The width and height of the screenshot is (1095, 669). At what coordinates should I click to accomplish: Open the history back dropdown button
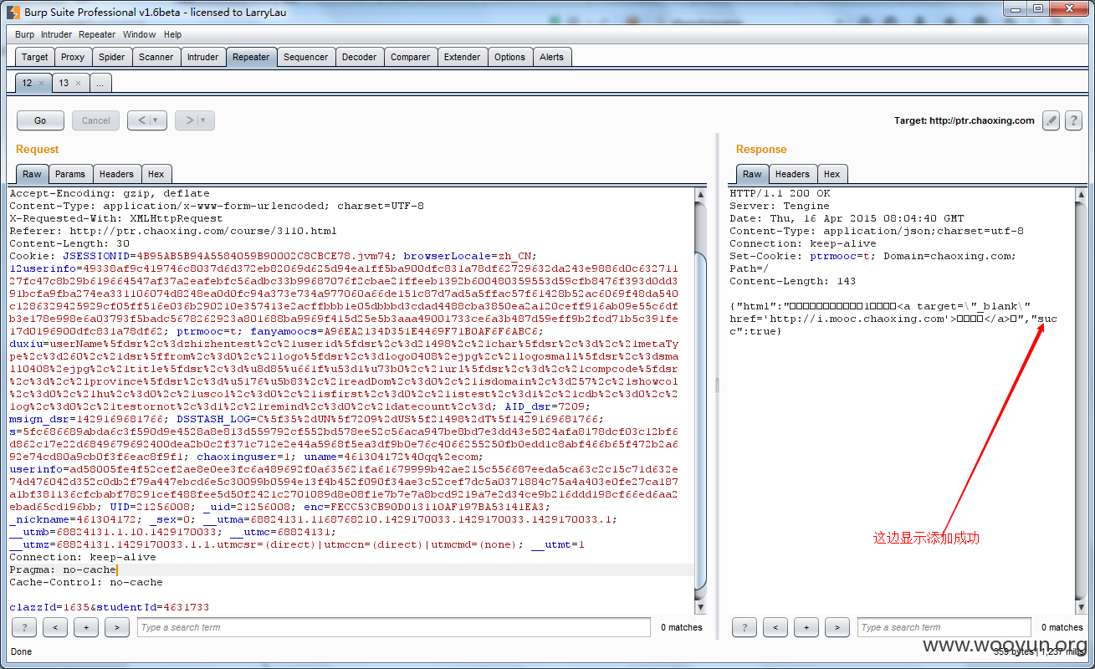[147, 120]
